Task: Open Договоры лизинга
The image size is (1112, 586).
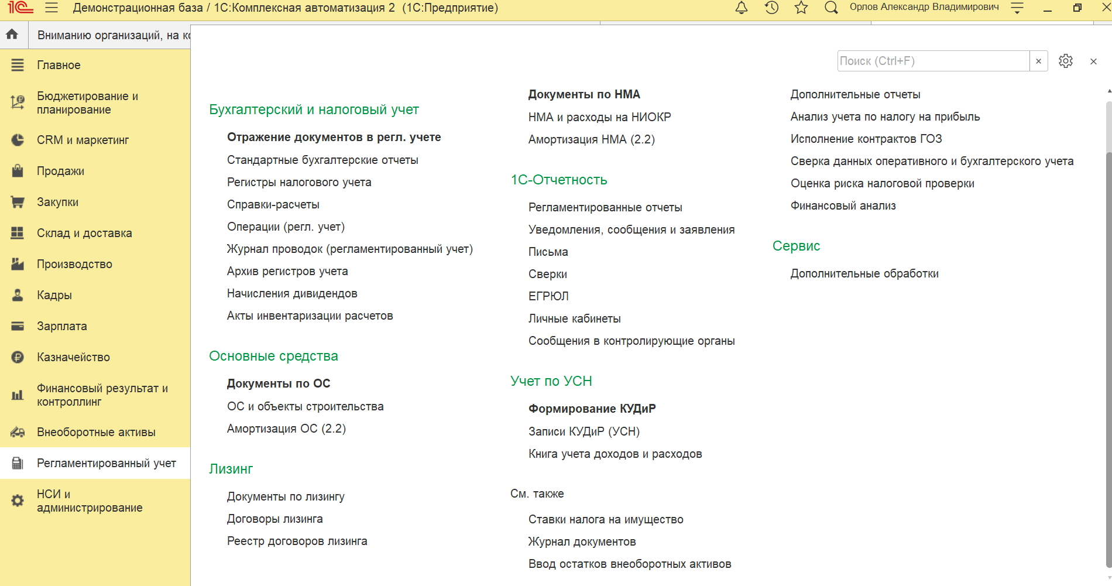Action: click(275, 519)
